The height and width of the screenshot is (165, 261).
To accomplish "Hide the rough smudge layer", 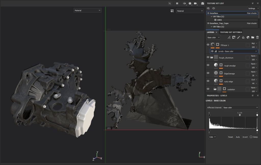I will pyautogui.click(x=208, y=65).
